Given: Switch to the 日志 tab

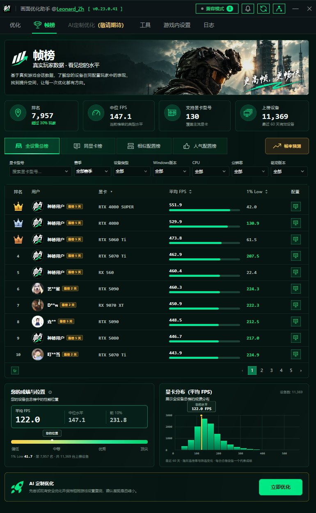Looking at the screenshot, I should [209, 25].
